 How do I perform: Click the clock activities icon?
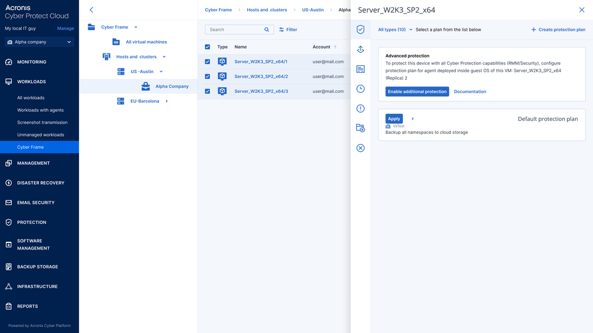360,89
